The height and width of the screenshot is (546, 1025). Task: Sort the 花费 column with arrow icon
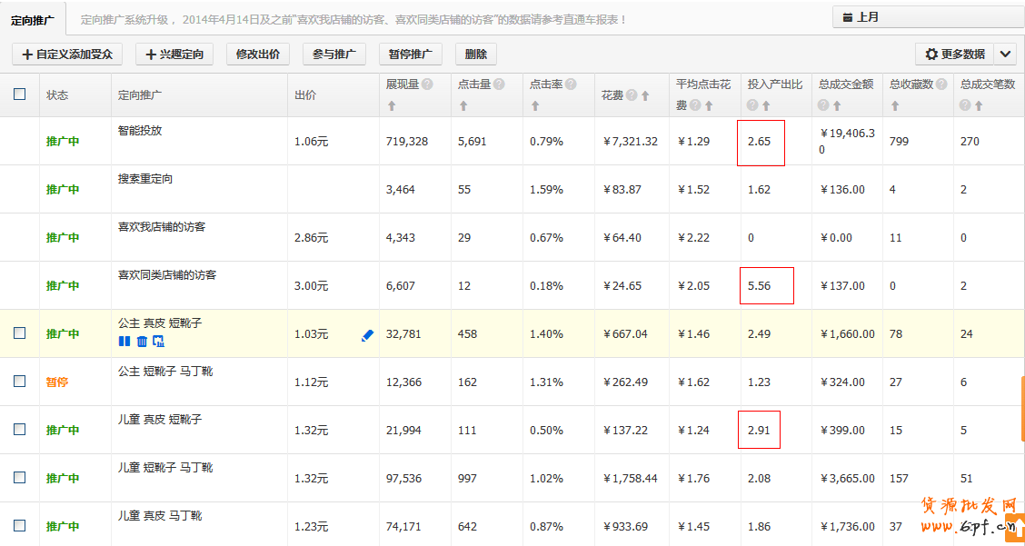click(645, 95)
